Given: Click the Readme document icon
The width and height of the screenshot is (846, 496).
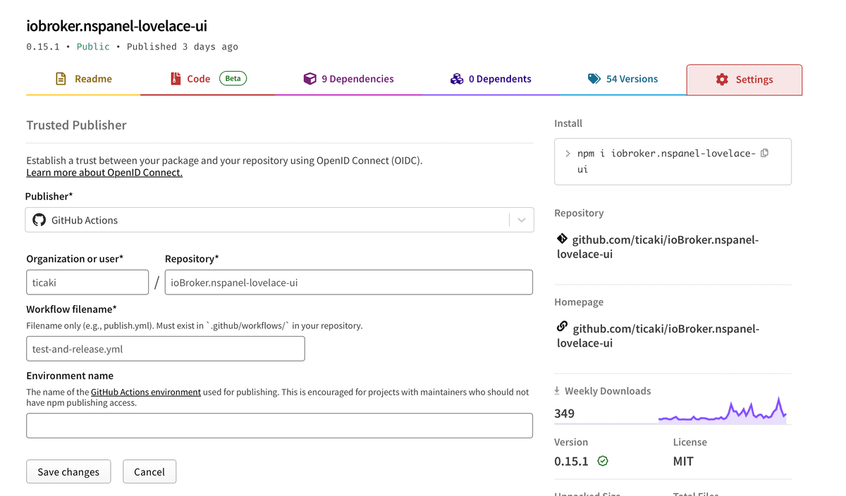Looking at the screenshot, I should coord(61,79).
